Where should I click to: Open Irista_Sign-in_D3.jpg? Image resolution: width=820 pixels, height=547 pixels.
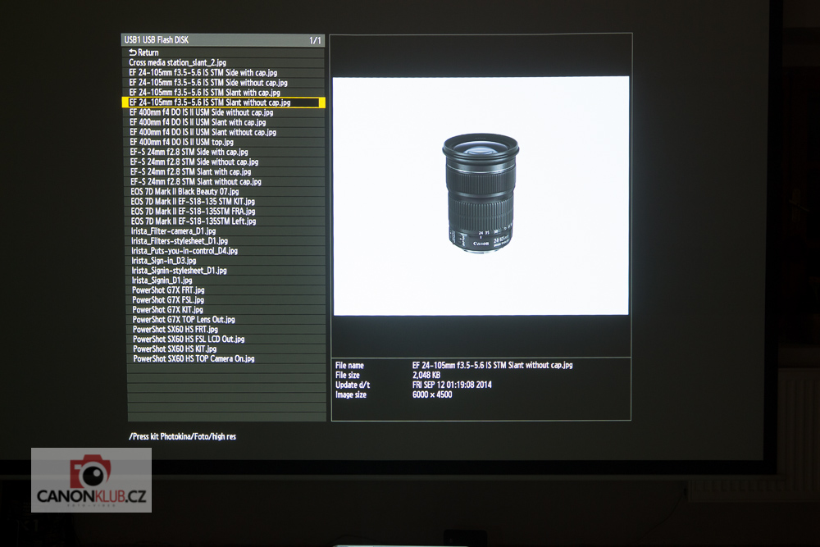point(164,261)
